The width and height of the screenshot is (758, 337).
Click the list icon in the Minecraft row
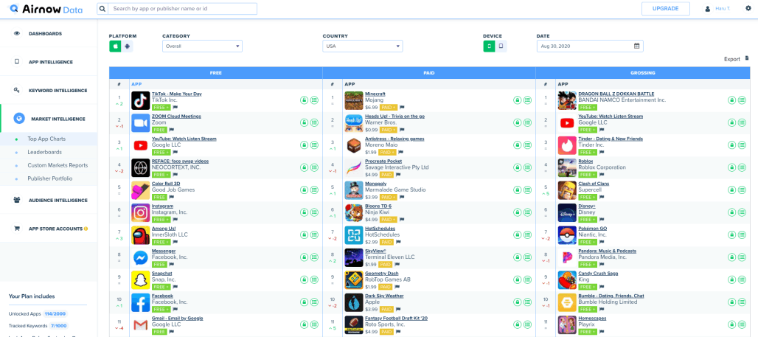point(527,100)
